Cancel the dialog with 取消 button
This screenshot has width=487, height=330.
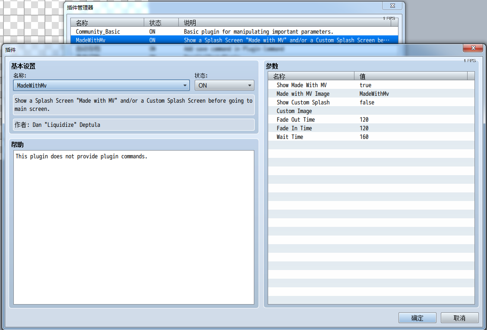pyautogui.click(x=459, y=318)
